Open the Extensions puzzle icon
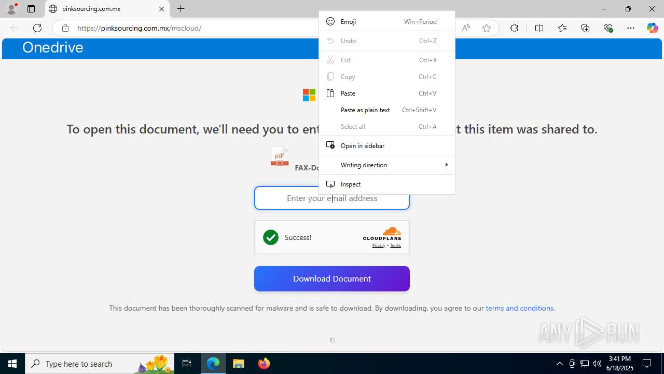 tap(514, 28)
